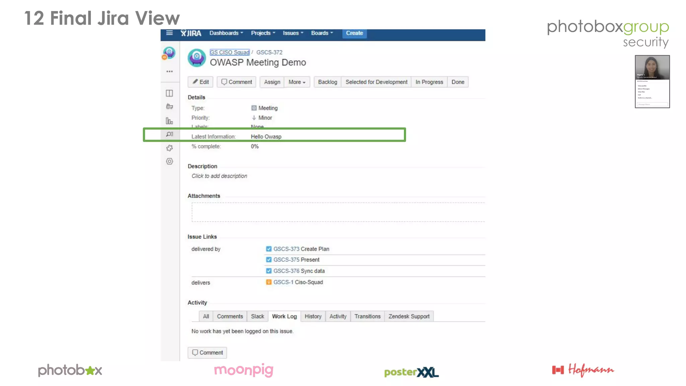Open linked issue GSCS-373 Create Plan
Screen dimensions: 686x386
coord(301,249)
